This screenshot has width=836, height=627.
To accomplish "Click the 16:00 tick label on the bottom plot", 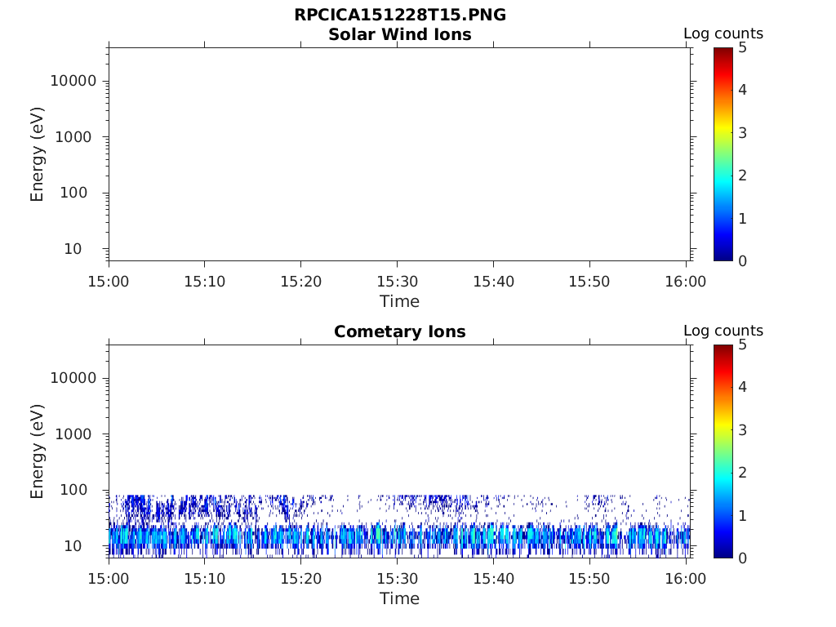I will pos(686,579).
